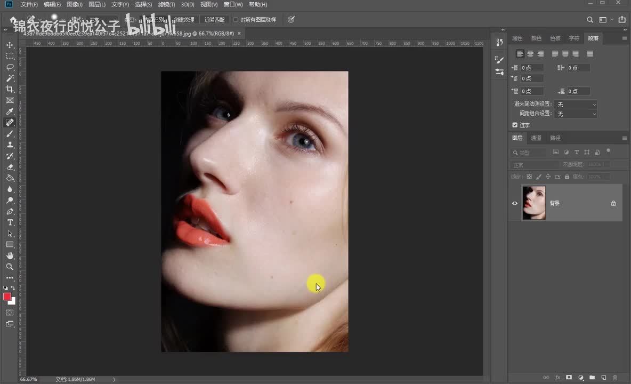The width and height of the screenshot is (631, 384).
Task: Select the Move tool
Action: point(10,45)
